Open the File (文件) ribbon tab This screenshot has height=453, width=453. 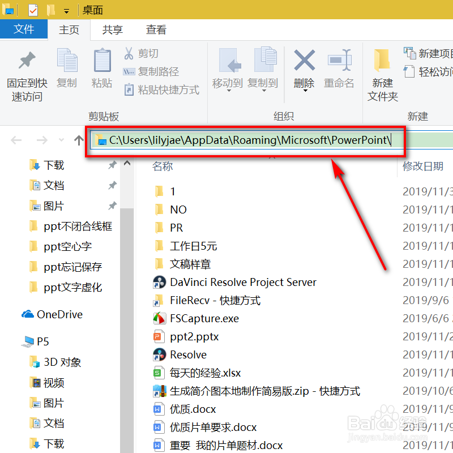24,29
